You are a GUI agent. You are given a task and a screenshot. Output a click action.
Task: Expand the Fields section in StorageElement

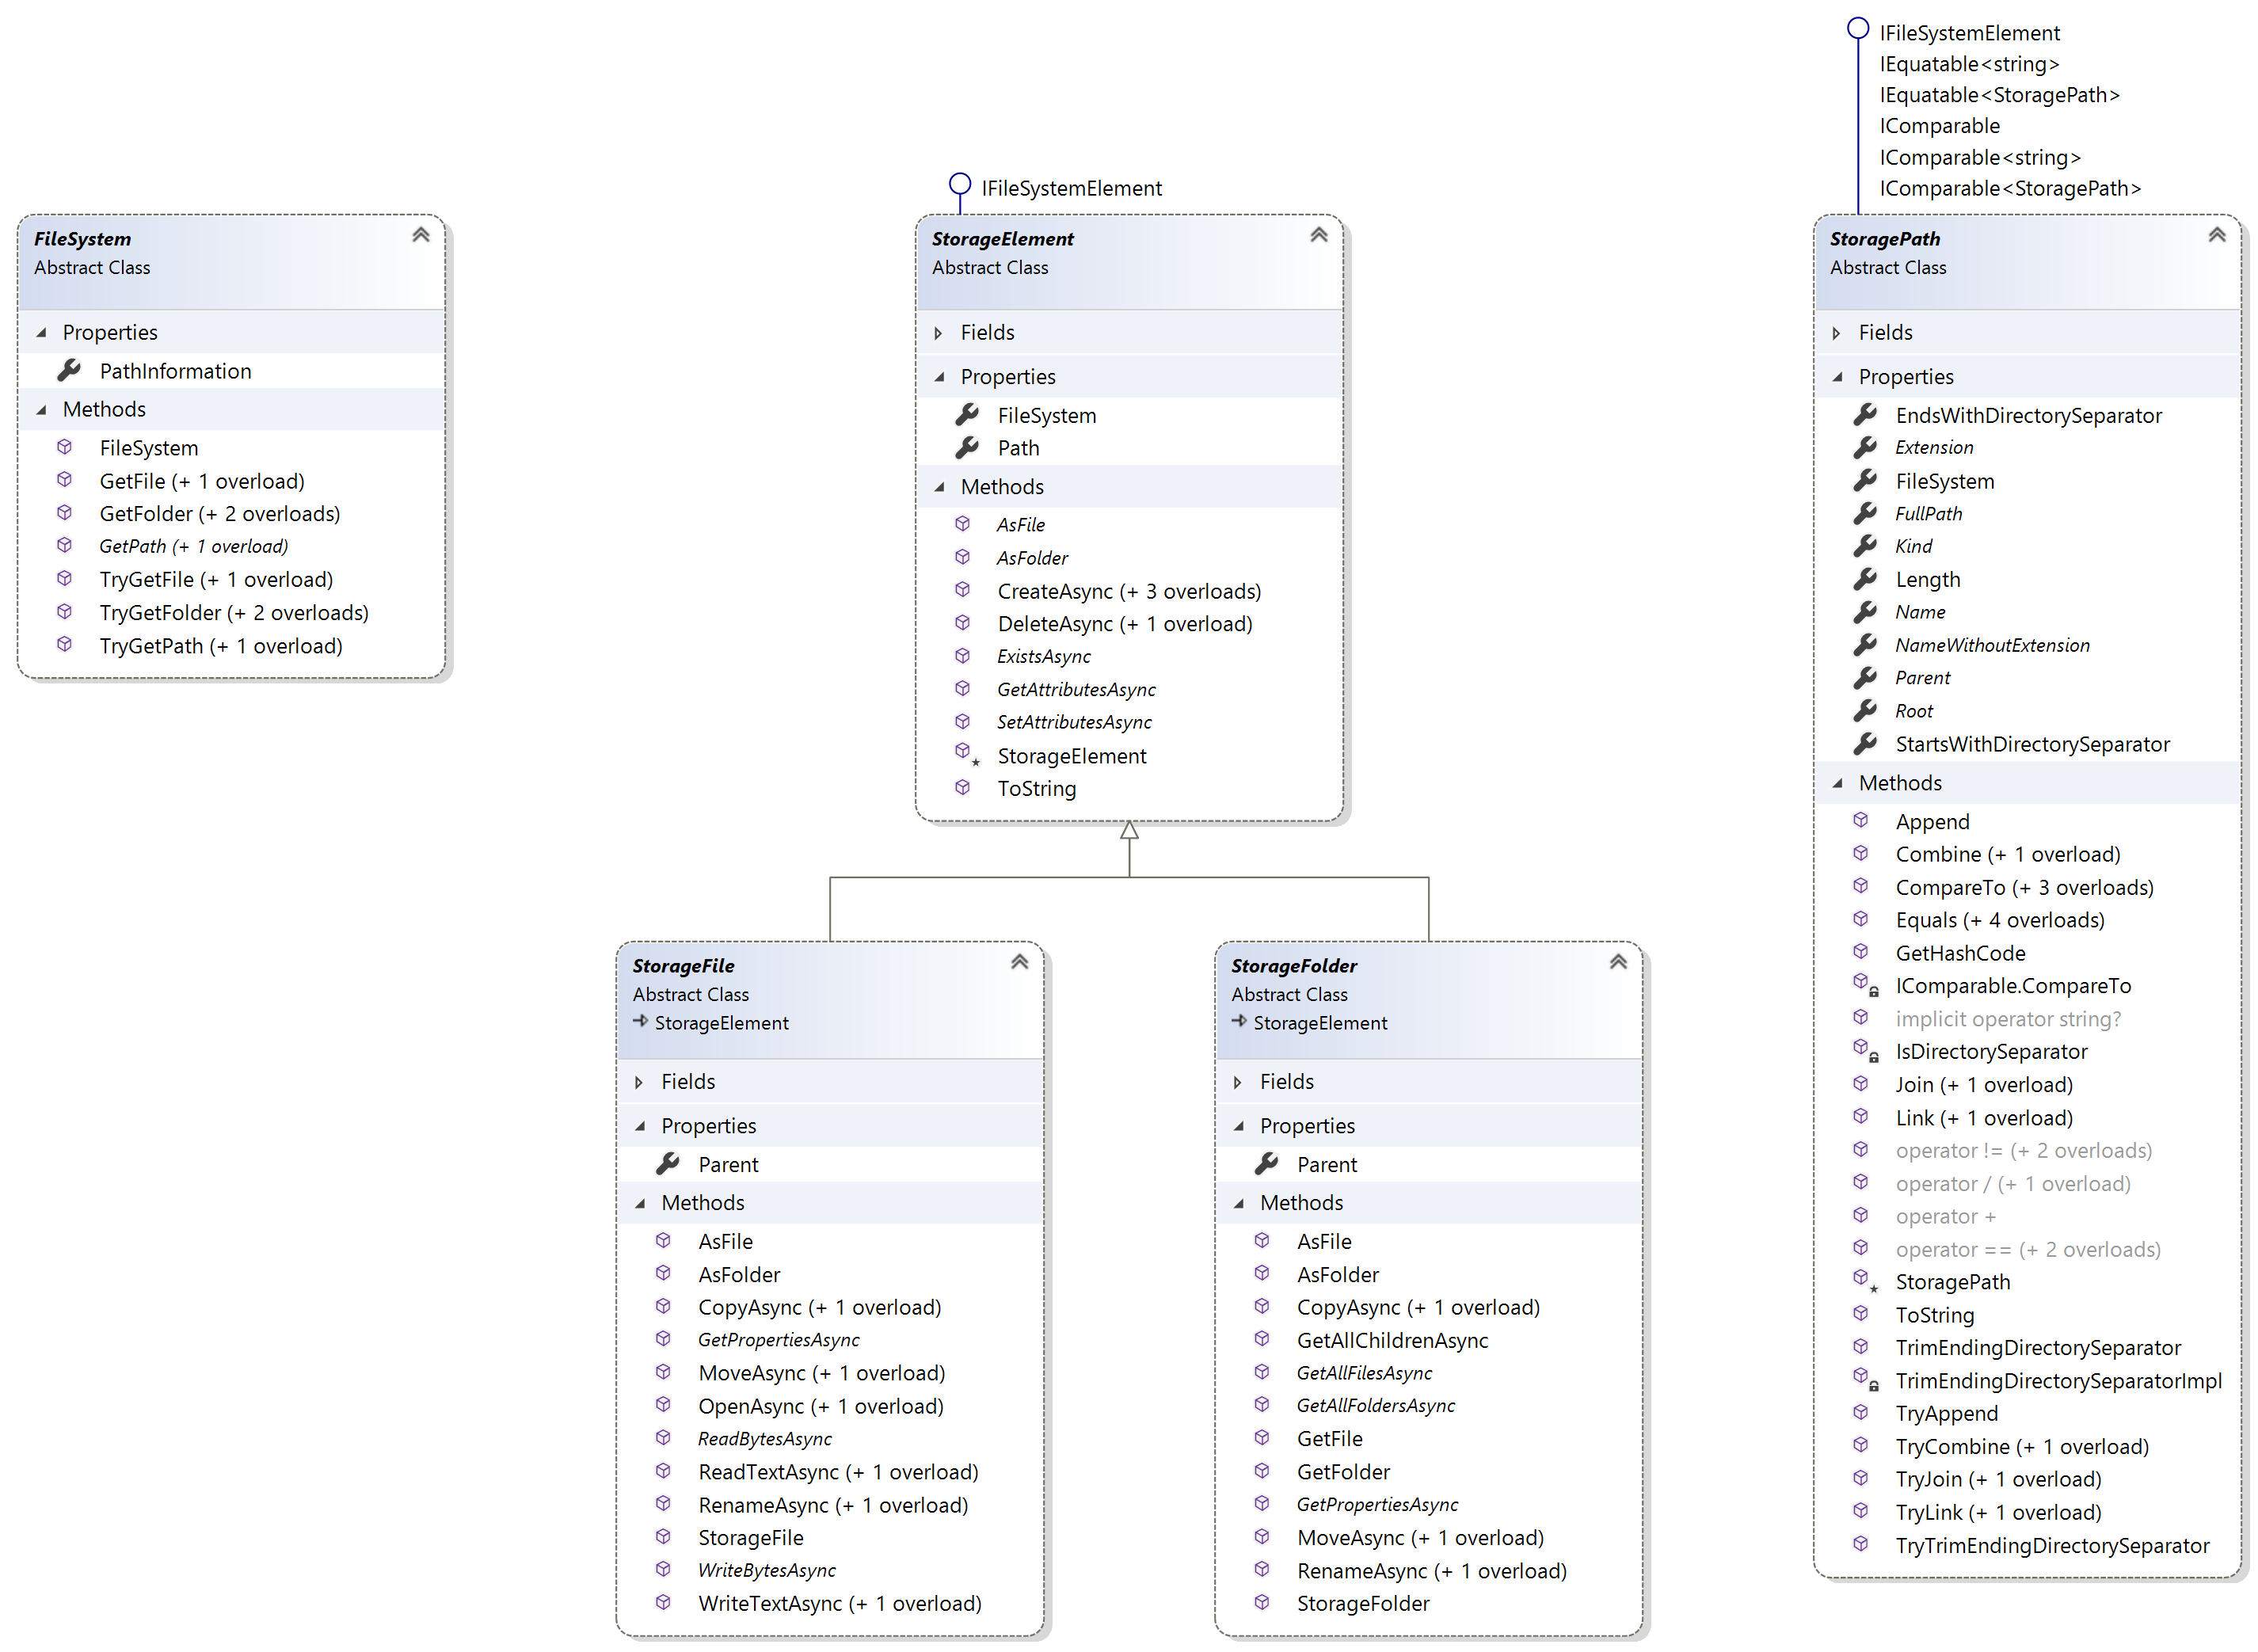click(x=938, y=333)
